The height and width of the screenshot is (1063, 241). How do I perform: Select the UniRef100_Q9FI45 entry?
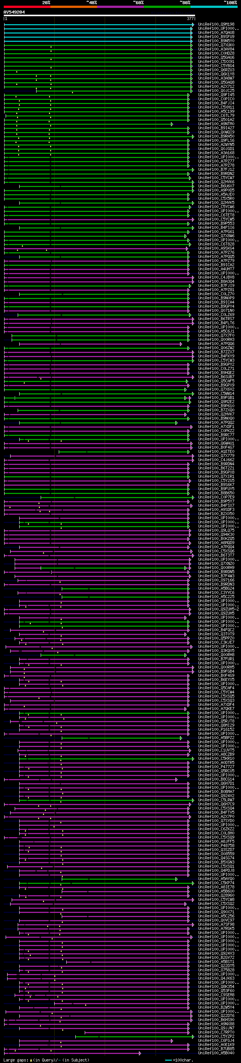(216, 95)
